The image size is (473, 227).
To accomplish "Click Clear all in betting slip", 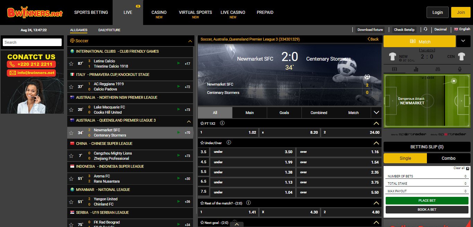I will 461,168.
